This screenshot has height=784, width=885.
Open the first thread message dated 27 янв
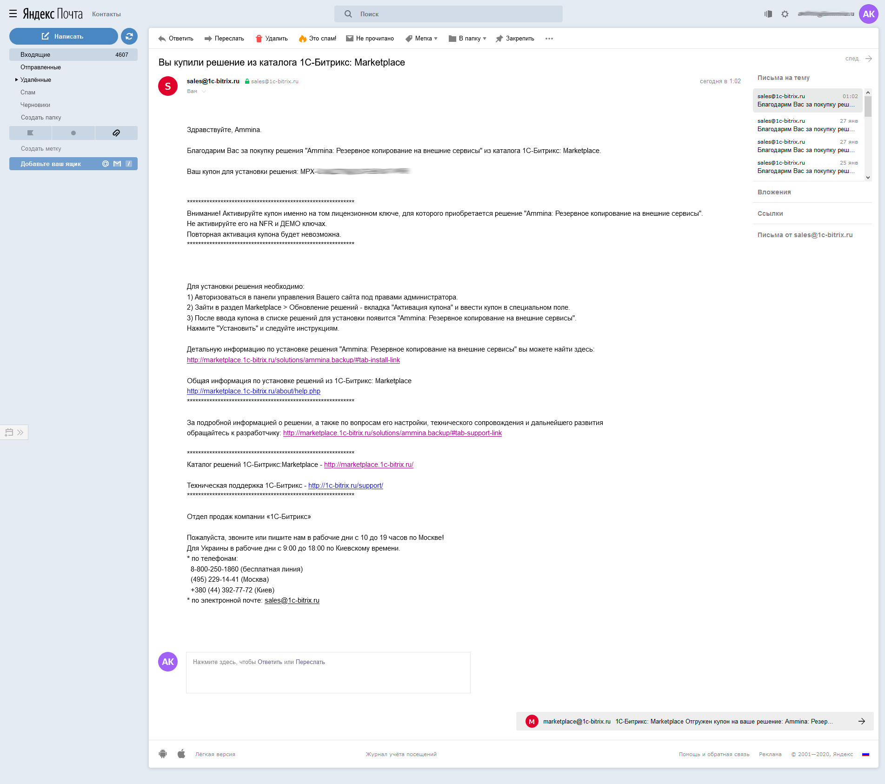(x=807, y=125)
